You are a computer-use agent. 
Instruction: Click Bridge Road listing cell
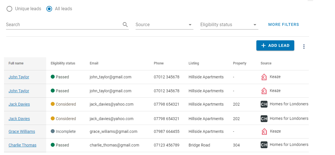click(199, 145)
